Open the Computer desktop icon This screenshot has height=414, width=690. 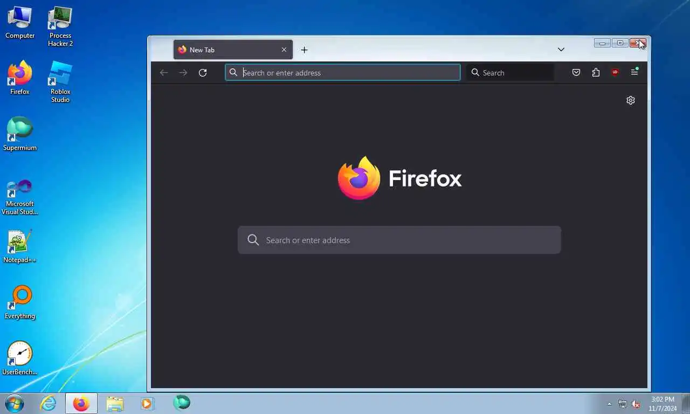coord(20,23)
